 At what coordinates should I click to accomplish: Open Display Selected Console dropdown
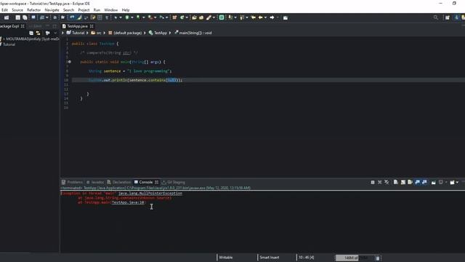click(445, 182)
